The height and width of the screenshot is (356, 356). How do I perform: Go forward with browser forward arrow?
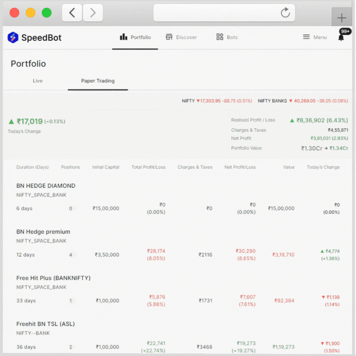point(93,13)
